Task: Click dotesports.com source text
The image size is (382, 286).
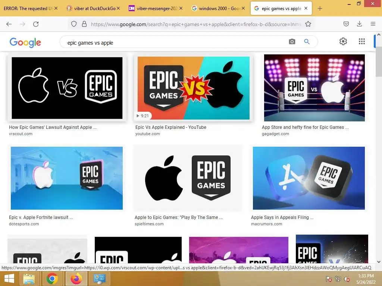Action: [x=24, y=224]
